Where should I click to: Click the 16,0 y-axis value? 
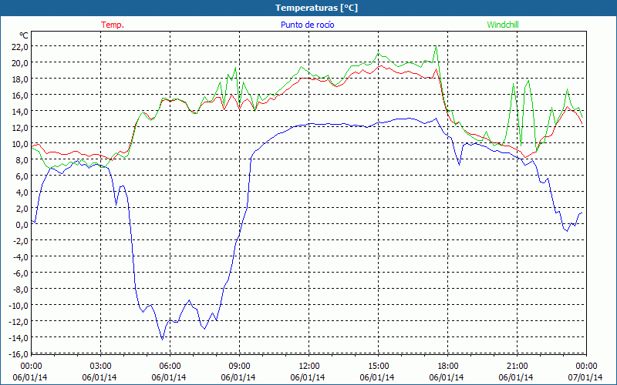(21, 95)
